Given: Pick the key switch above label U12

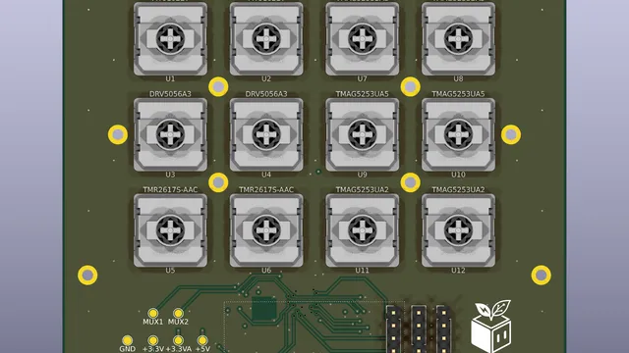Looking at the screenshot, I should 458,230.
